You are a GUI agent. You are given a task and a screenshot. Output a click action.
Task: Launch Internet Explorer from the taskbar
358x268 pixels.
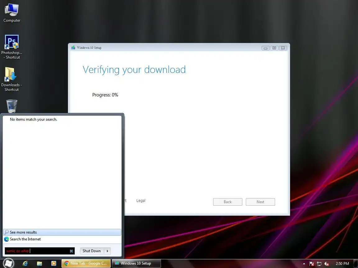(x=25, y=263)
